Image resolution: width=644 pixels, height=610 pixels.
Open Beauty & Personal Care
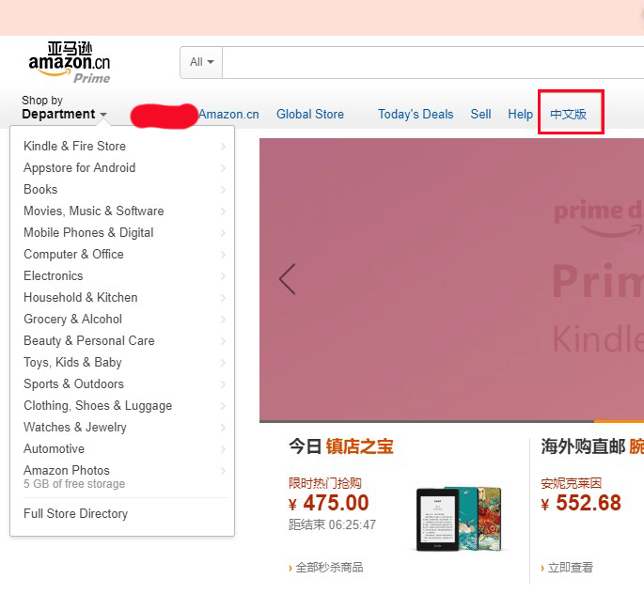(89, 340)
